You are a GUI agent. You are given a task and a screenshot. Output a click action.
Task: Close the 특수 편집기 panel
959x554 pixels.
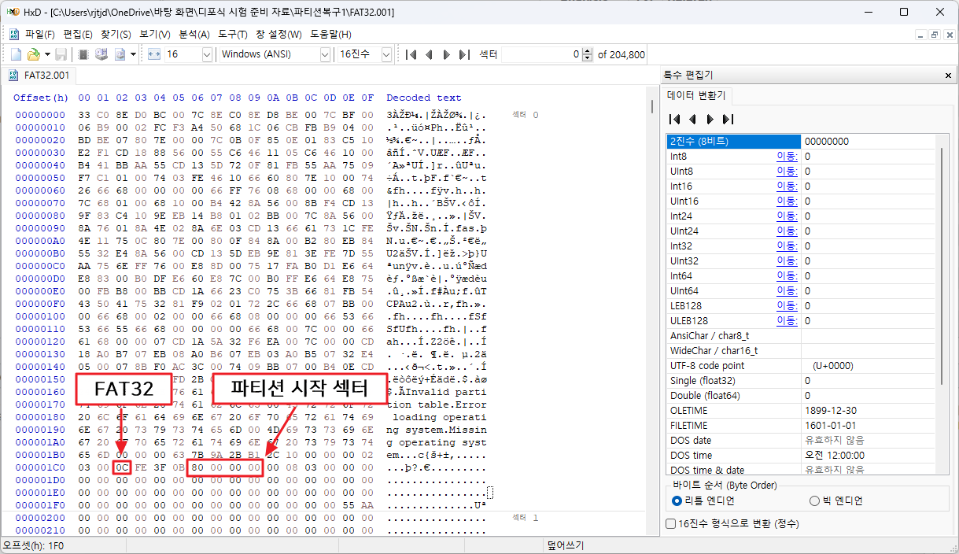coord(947,76)
